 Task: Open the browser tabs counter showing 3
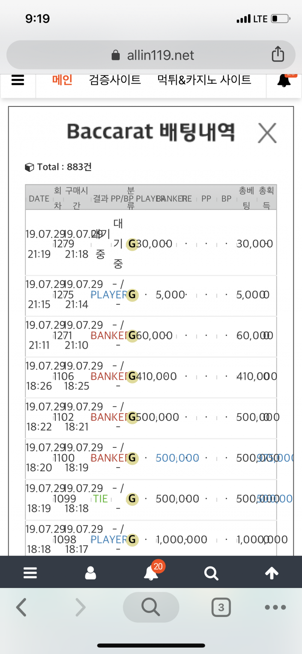tap(221, 607)
